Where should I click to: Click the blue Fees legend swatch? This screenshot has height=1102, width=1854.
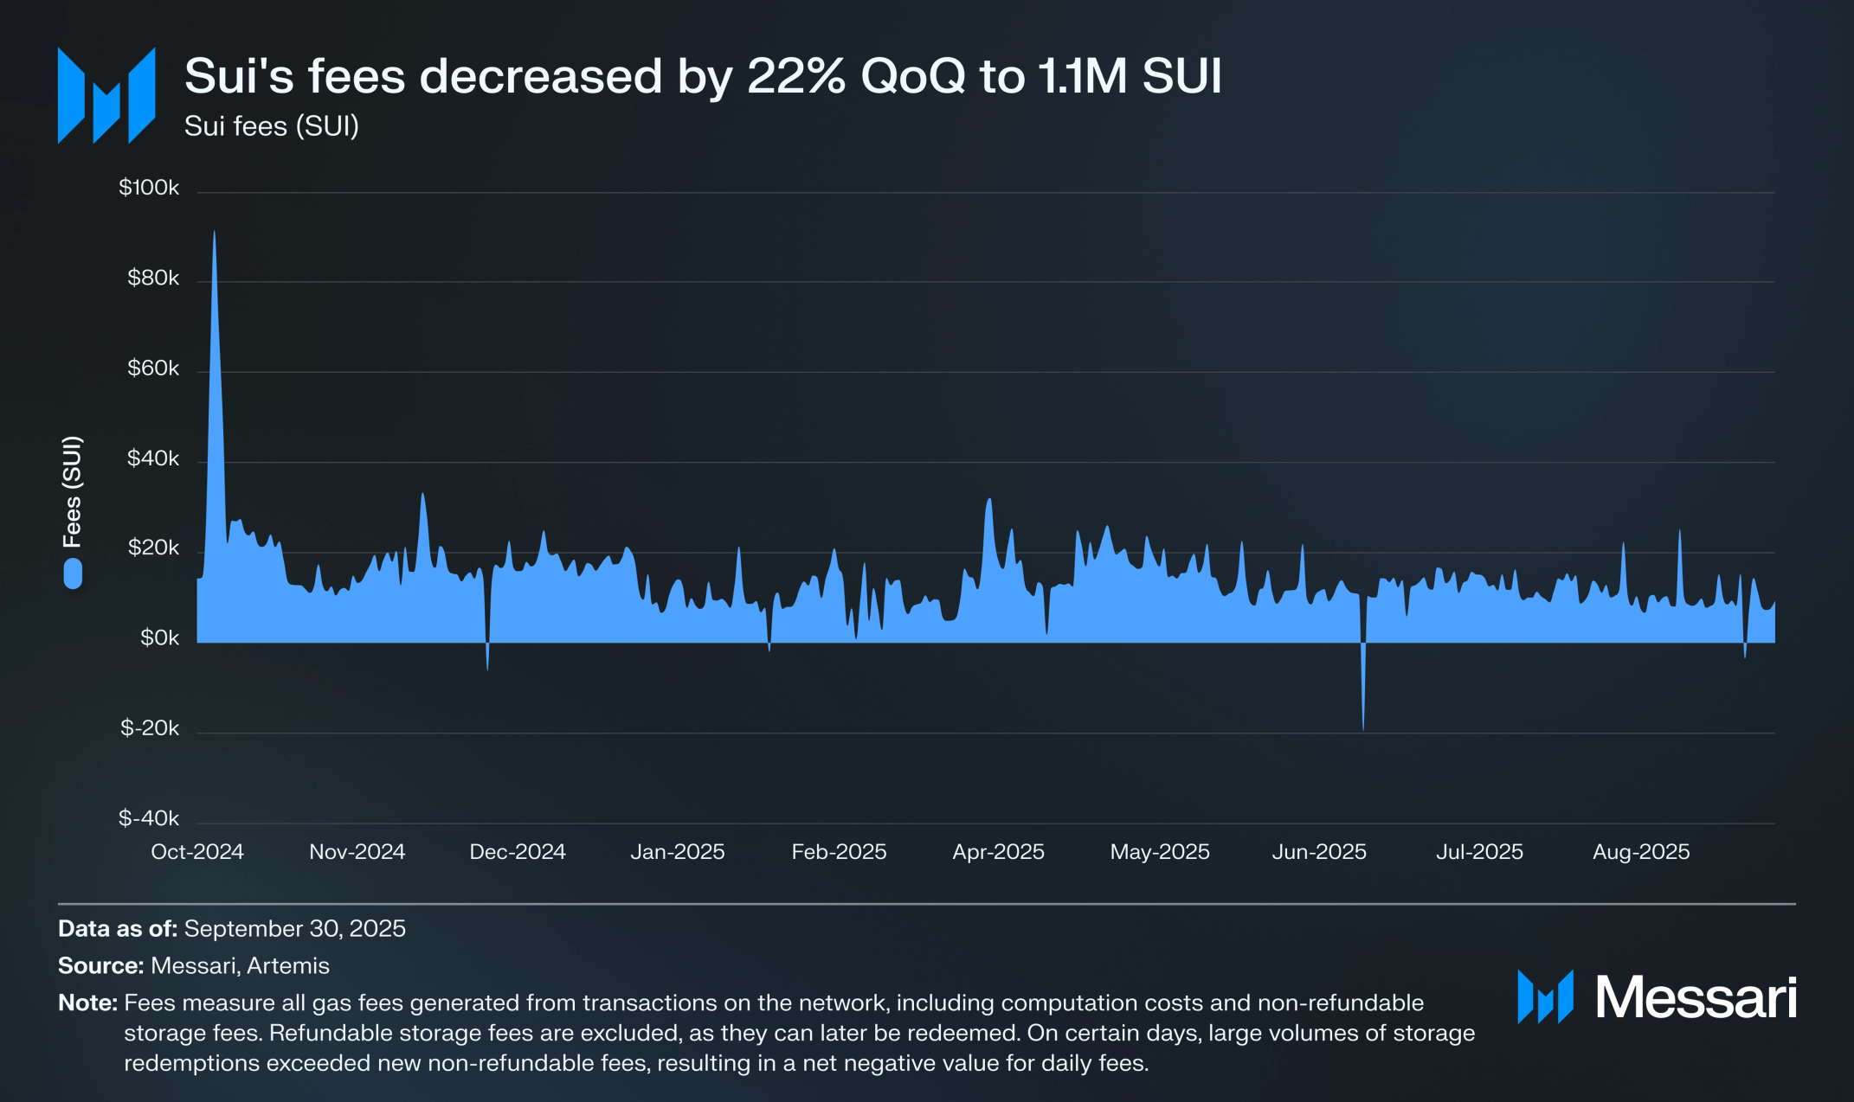(73, 573)
